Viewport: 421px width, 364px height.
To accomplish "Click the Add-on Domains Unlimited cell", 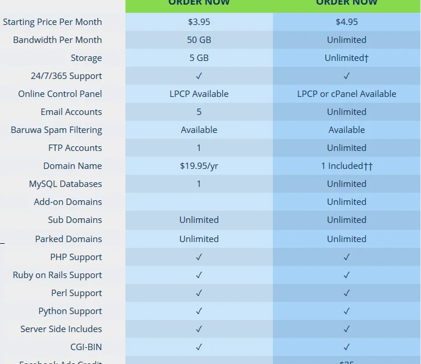I will [347, 202].
